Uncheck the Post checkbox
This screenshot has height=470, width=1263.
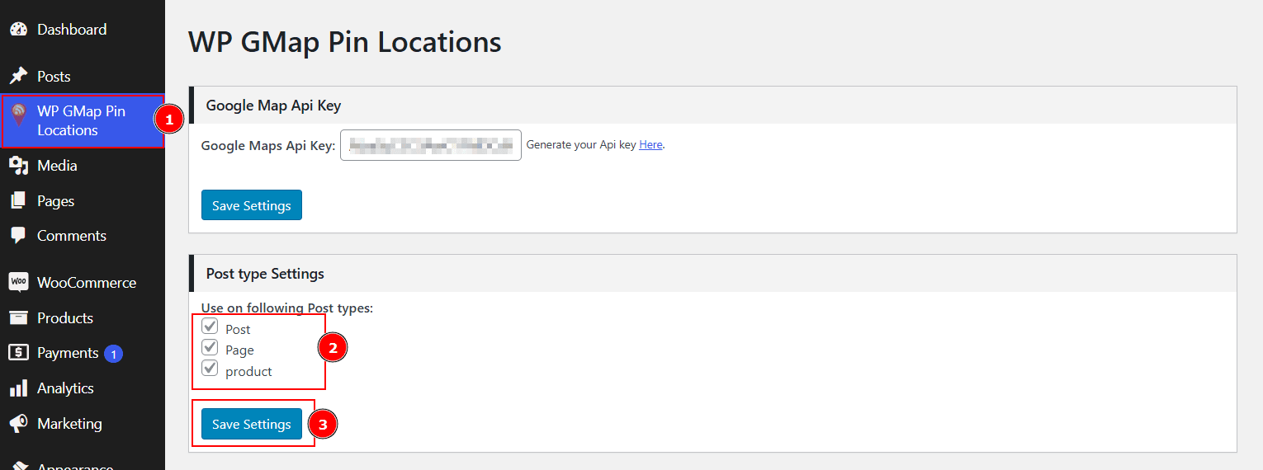click(x=210, y=327)
